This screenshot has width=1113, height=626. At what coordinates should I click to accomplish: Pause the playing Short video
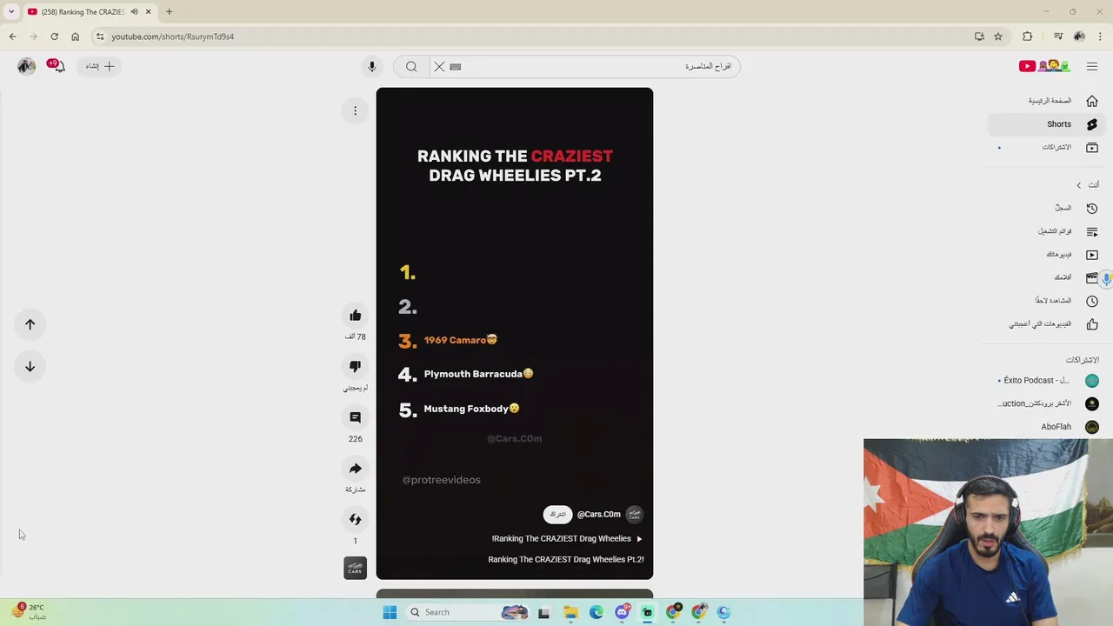515,333
